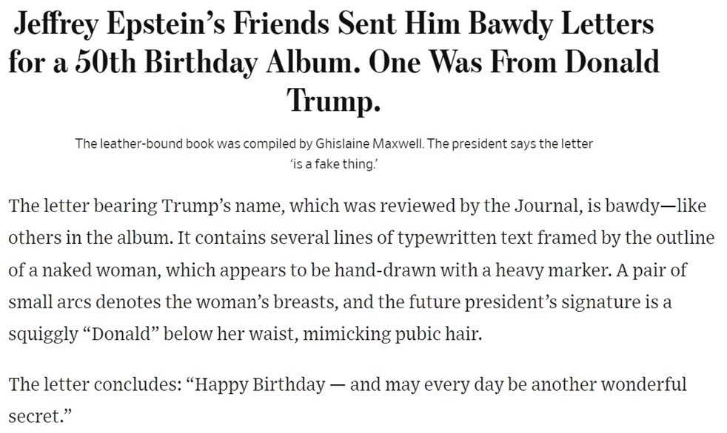The height and width of the screenshot is (433, 727).
Task: Click "The letter bearing Trump's name" opening
Action: tap(146, 205)
